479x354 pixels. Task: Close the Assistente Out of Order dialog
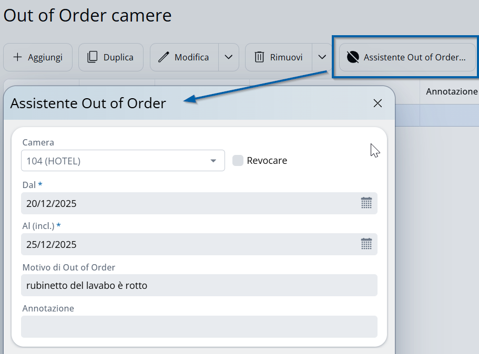[x=378, y=103]
